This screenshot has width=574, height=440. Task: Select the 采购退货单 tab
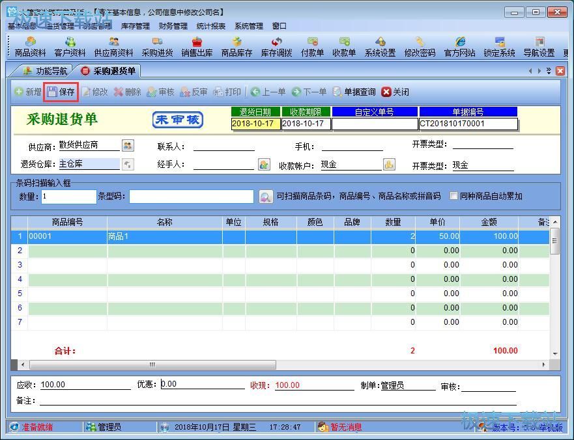109,71
